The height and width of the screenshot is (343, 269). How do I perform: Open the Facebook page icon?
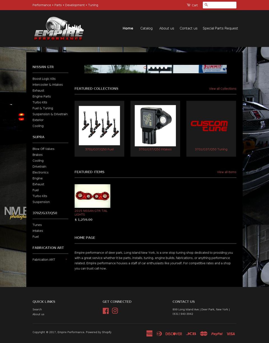pyautogui.click(x=106, y=311)
